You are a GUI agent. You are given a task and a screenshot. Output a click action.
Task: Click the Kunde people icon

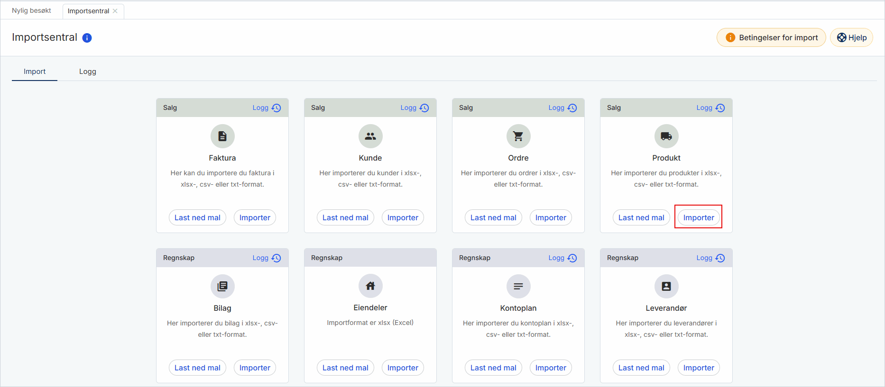pos(370,136)
